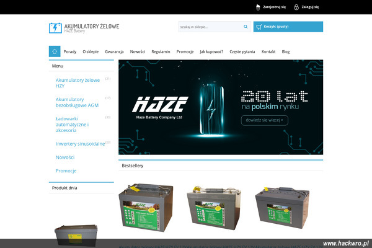Select Inwertery sinusoidalne category
Image resolution: width=372 pixels, height=248 pixels.
(80, 144)
